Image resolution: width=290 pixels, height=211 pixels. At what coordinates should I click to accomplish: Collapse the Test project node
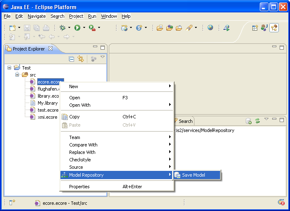tap(9, 68)
